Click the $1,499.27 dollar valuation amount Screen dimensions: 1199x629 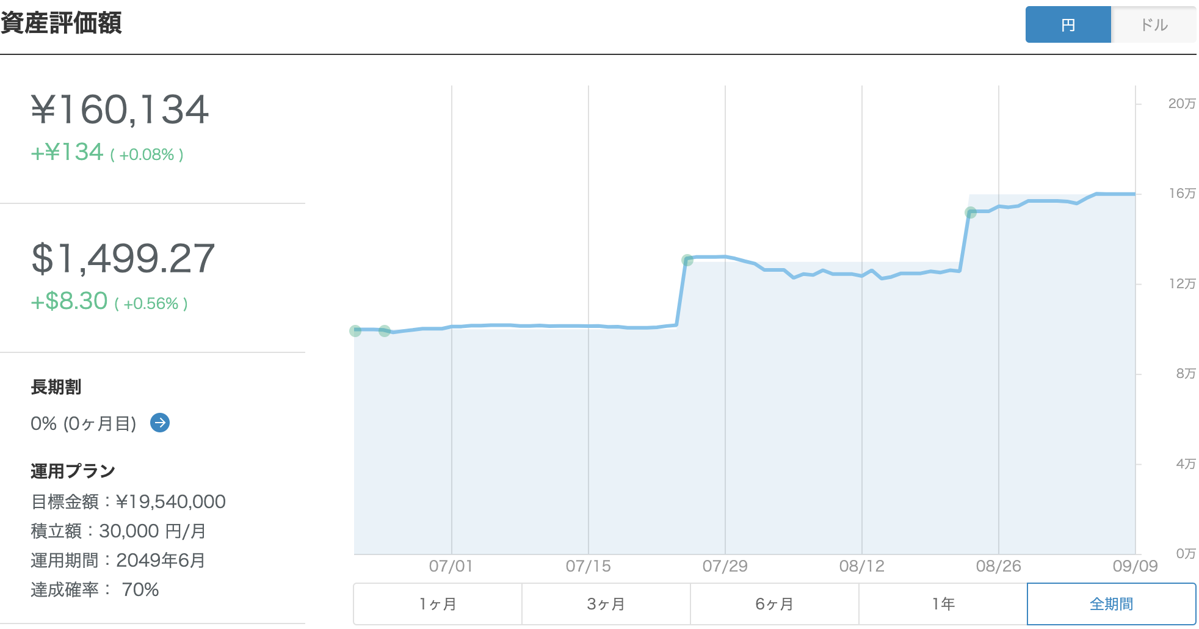[123, 258]
